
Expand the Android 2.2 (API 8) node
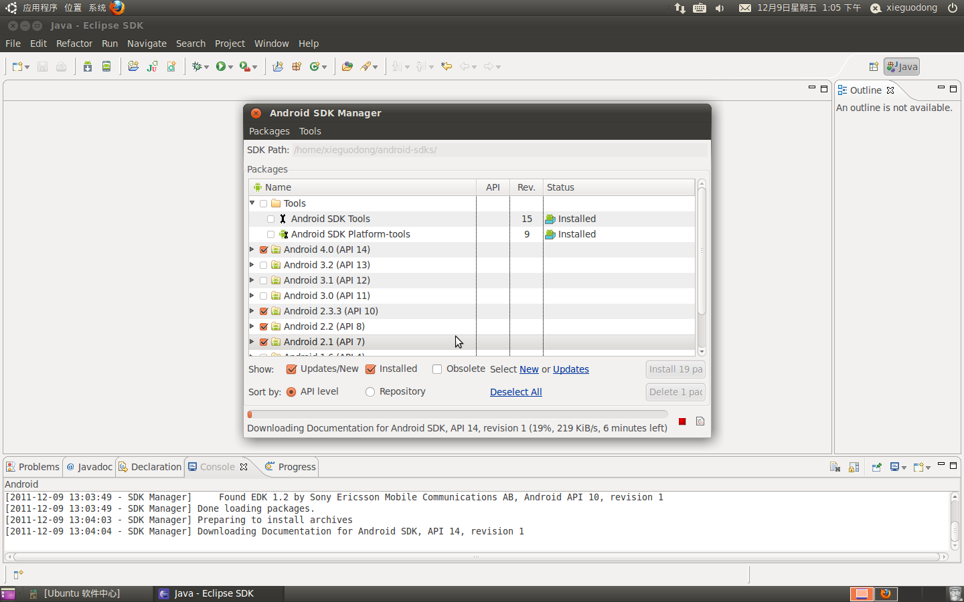point(252,326)
